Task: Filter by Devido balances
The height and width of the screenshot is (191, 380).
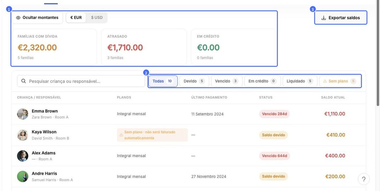Action: [x=194, y=81]
